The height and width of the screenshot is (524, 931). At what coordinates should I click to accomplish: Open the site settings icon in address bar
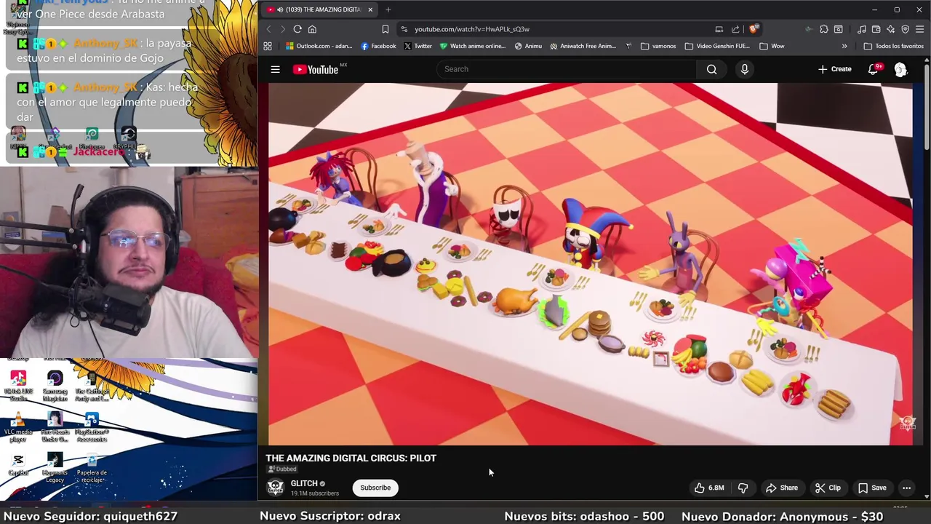tap(404, 29)
